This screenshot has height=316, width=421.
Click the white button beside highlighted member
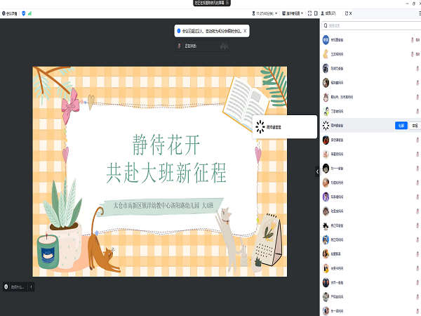[x=415, y=126]
